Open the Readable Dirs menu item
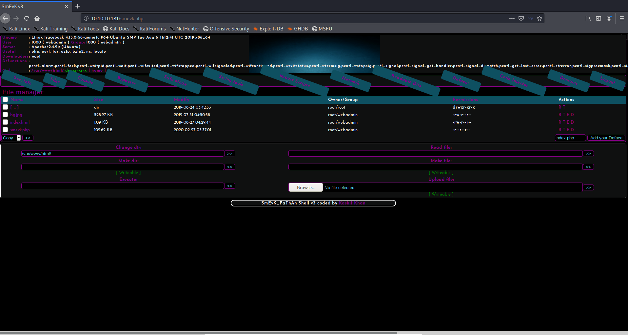The image size is (628, 335). (x=406, y=80)
